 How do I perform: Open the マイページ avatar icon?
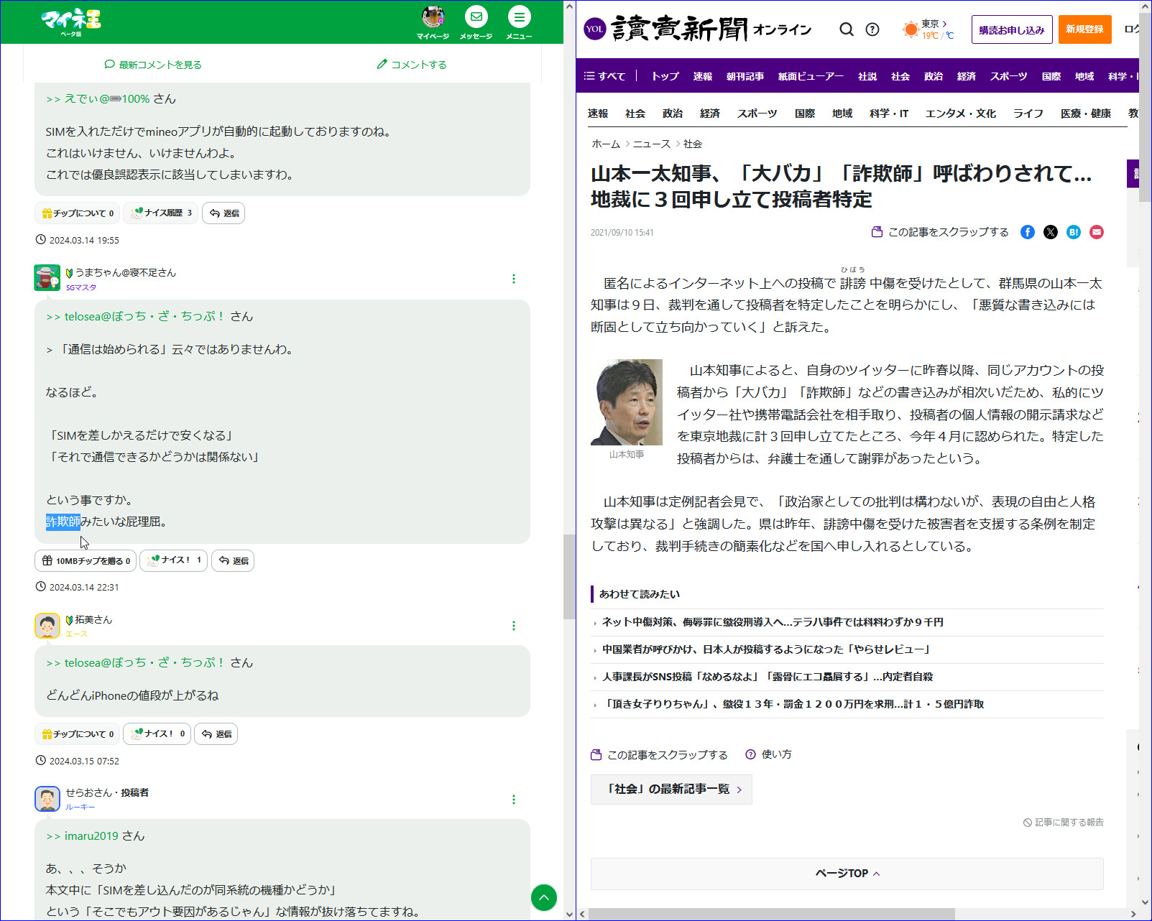tap(433, 17)
